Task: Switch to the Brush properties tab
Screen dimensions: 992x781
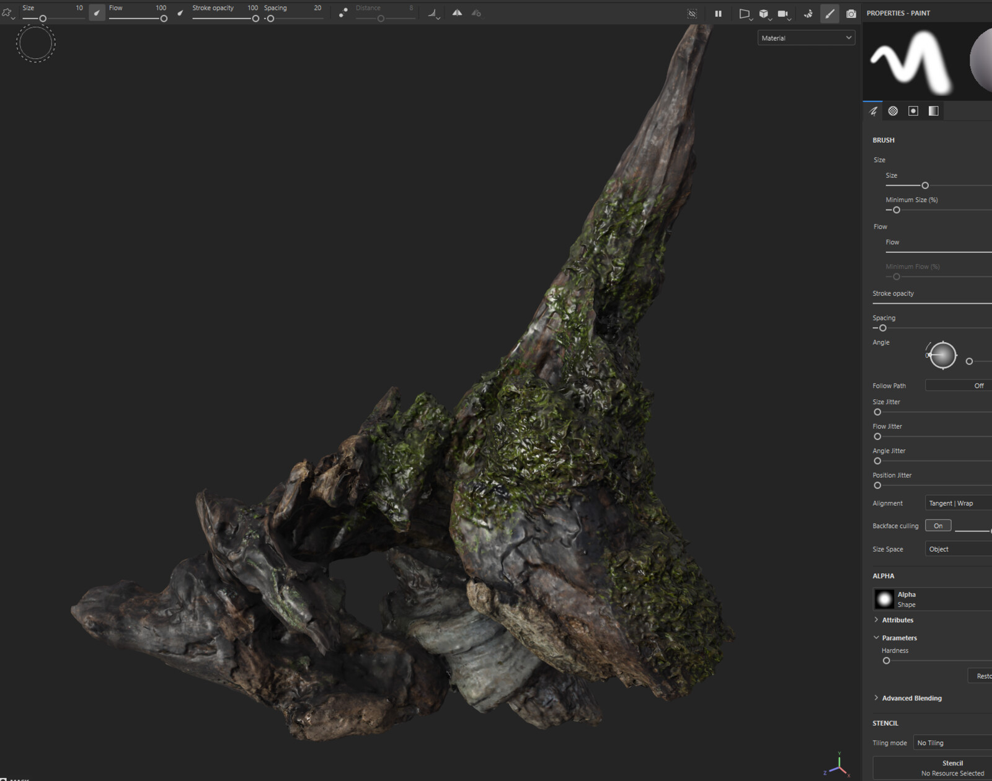Action: tap(873, 111)
